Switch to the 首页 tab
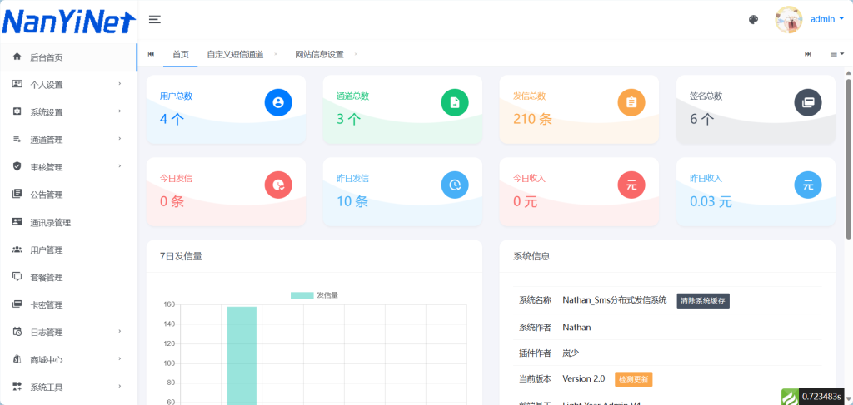This screenshot has width=853, height=405. click(181, 54)
